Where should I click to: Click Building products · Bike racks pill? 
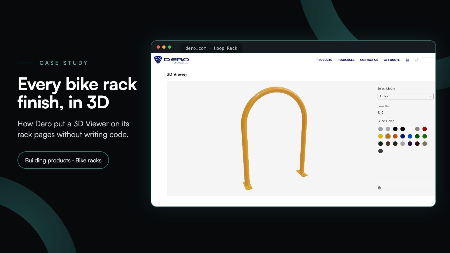63,160
